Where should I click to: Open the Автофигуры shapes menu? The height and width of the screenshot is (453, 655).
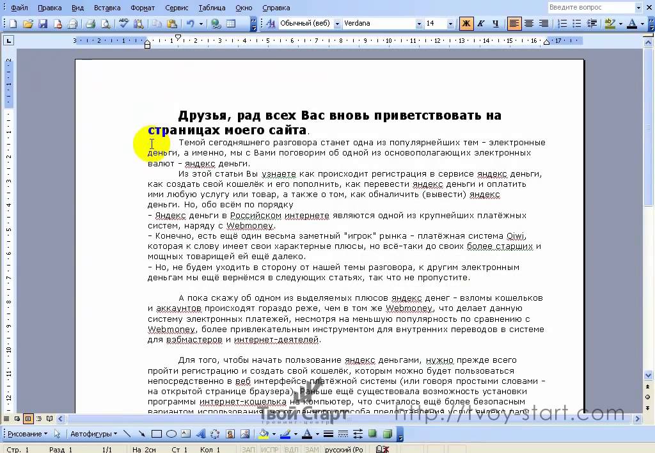pos(93,434)
